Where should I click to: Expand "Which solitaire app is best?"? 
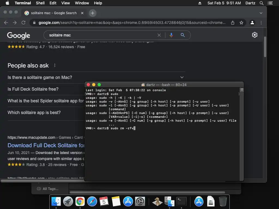(46, 112)
